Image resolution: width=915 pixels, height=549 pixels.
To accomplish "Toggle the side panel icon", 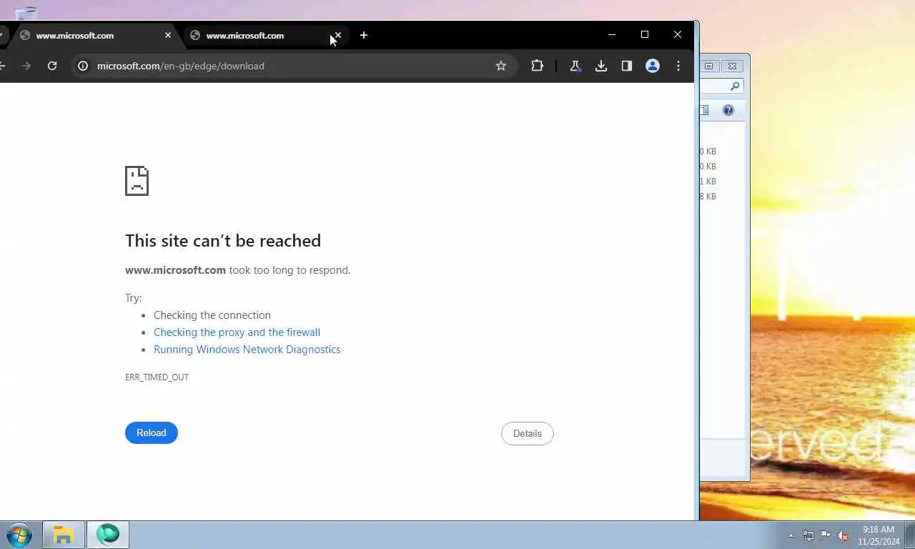I will 627,66.
